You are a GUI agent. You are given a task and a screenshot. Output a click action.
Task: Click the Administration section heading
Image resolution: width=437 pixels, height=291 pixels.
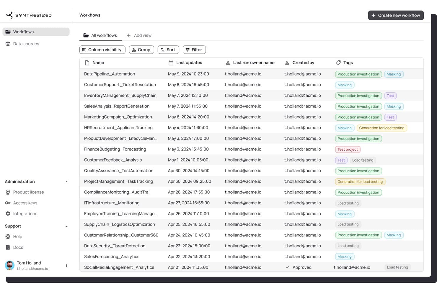pos(20,182)
